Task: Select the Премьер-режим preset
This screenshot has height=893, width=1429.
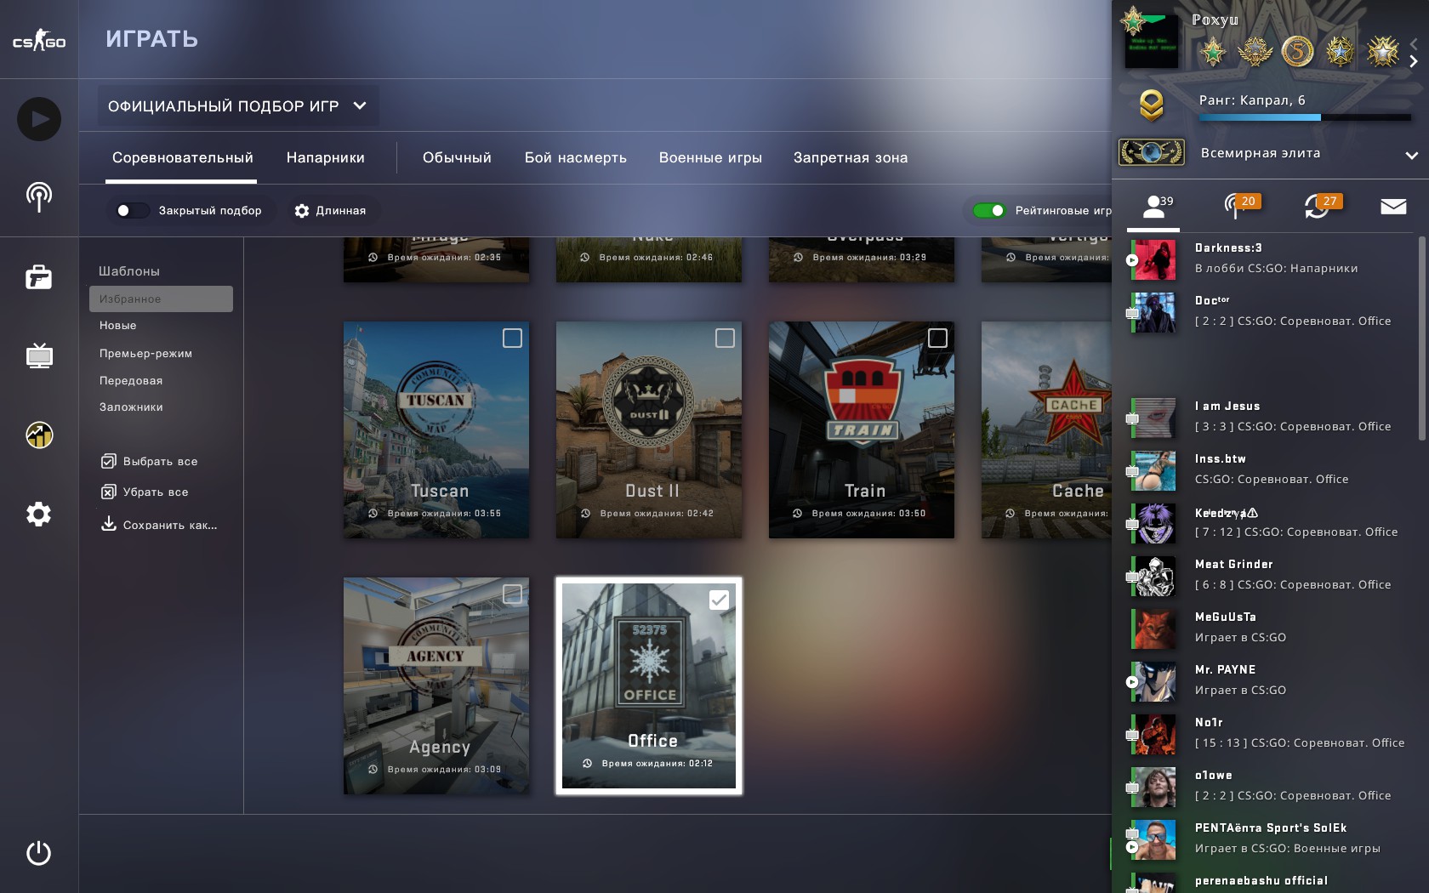Action: tap(146, 354)
